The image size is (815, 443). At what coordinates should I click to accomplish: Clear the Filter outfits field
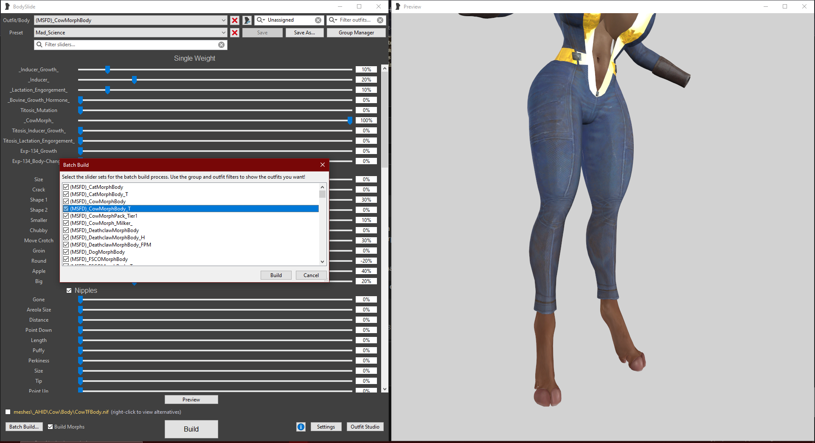coord(380,20)
